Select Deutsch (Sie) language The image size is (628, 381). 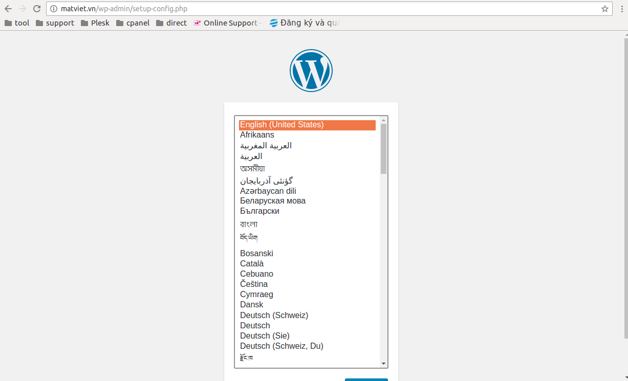click(x=307, y=336)
